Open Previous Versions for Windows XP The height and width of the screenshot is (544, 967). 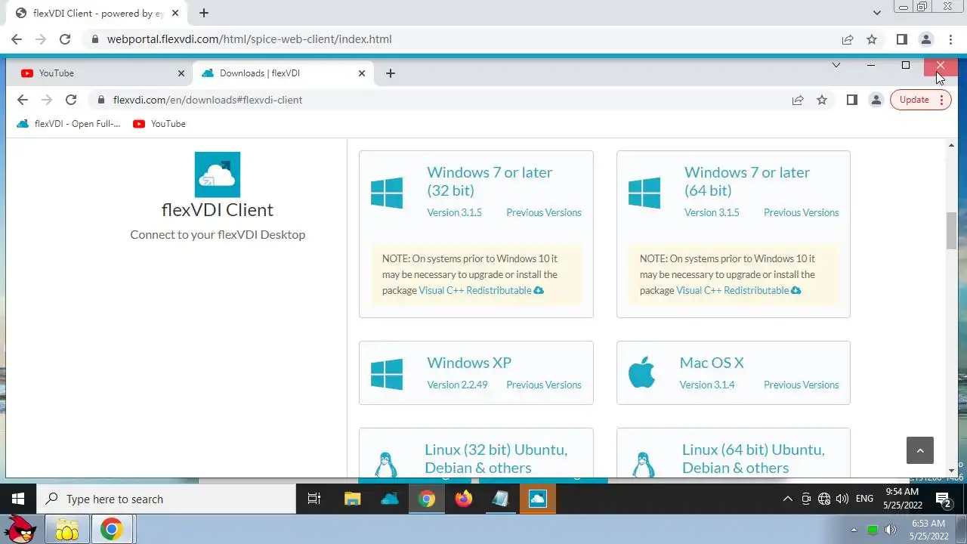(x=544, y=385)
